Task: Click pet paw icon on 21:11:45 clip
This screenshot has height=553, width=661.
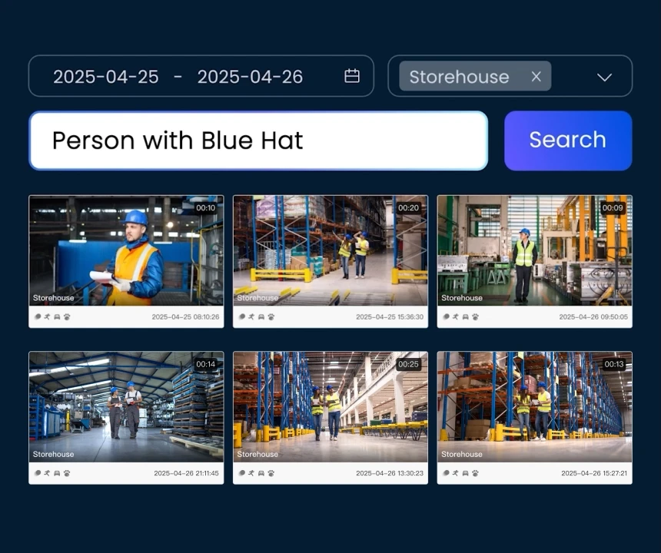Action: coord(67,473)
